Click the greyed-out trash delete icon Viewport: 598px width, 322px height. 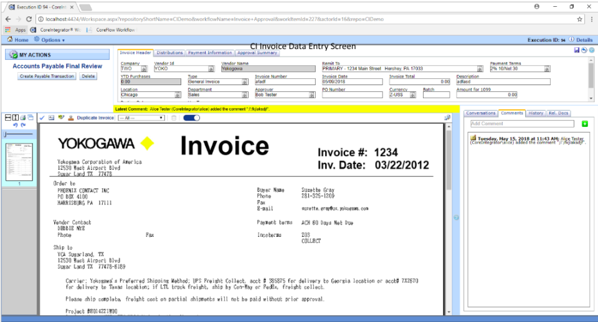point(174,118)
